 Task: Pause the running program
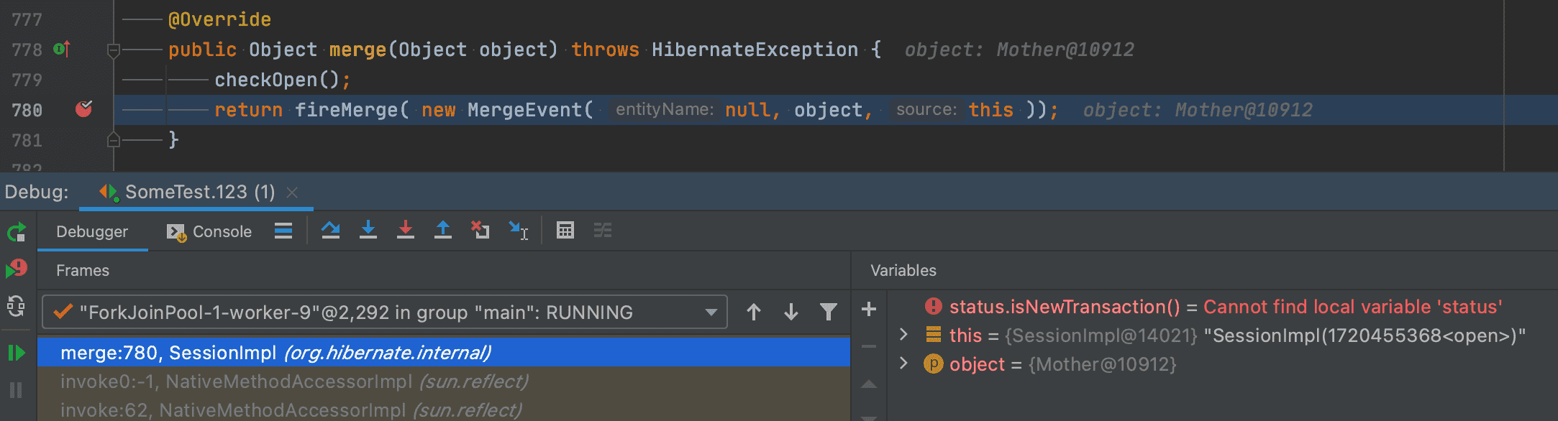[16, 390]
